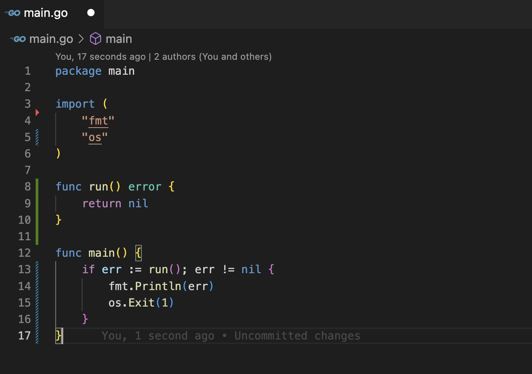Open the main symbol breadcrumb dropdown
The width and height of the screenshot is (532, 374).
[x=119, y=39]
